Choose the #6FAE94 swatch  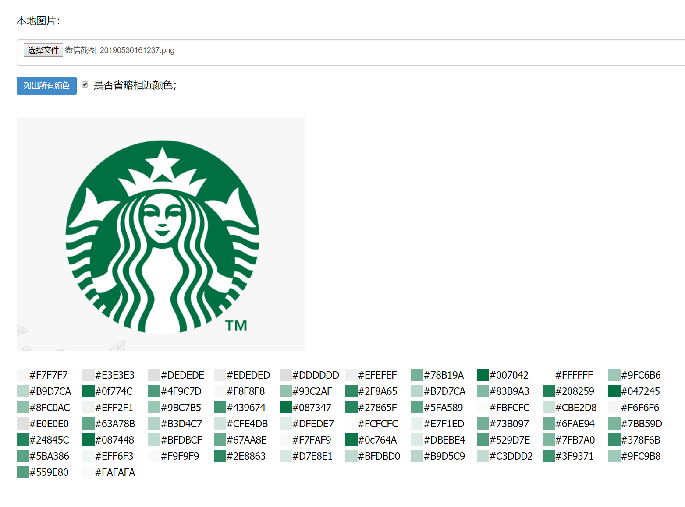coord(549,423)
